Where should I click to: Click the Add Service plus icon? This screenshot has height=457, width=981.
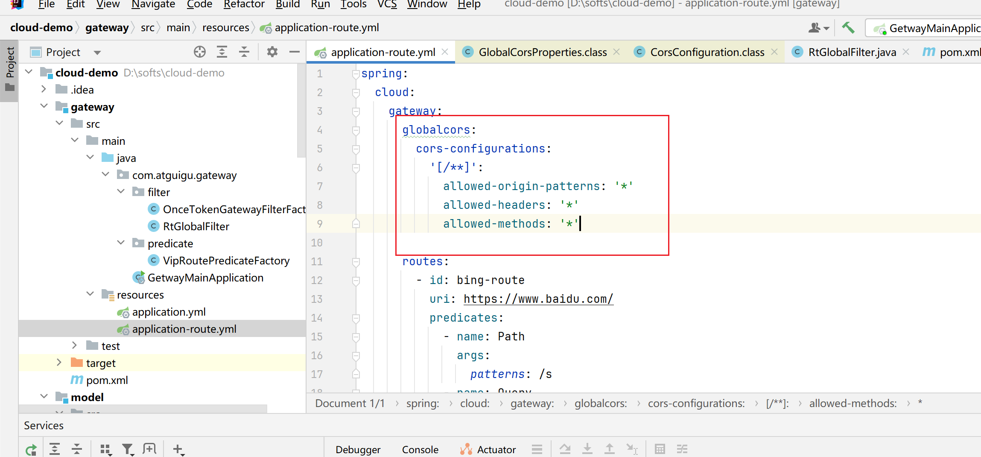coord(178,449)
